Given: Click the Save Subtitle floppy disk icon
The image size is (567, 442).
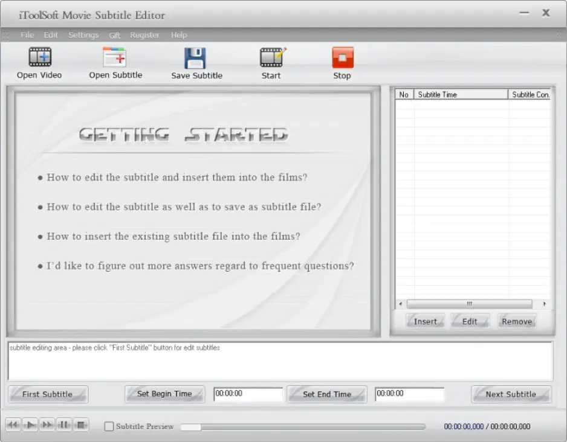Looking at the screenshot, I should pyautogui.click(x=195, y=58).
